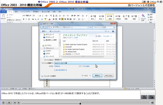
Task: Toggle strikethrough formatting in the ribbon
Action: click(33, 19)
